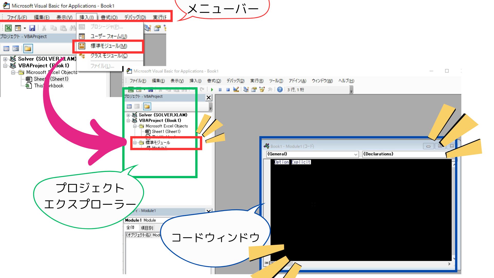Select Sheet1 (Sheet1) in lower project tree
The height and width of the screenshot is (278, 494).
[x=166, y=132]
